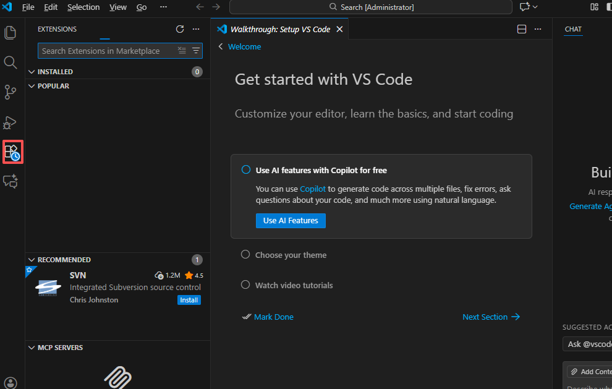Open the Go menu
This screenshot has width=612, height=389.
click(x=142, y=7)
